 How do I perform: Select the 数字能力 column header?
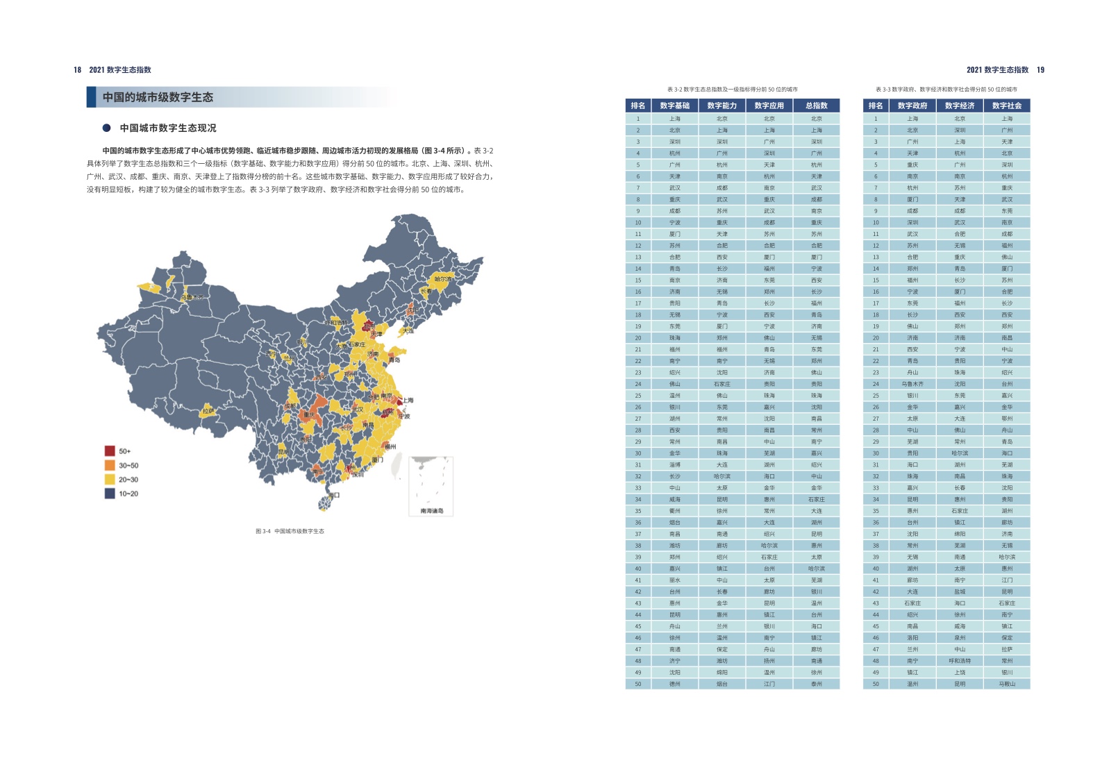point(721,106)
